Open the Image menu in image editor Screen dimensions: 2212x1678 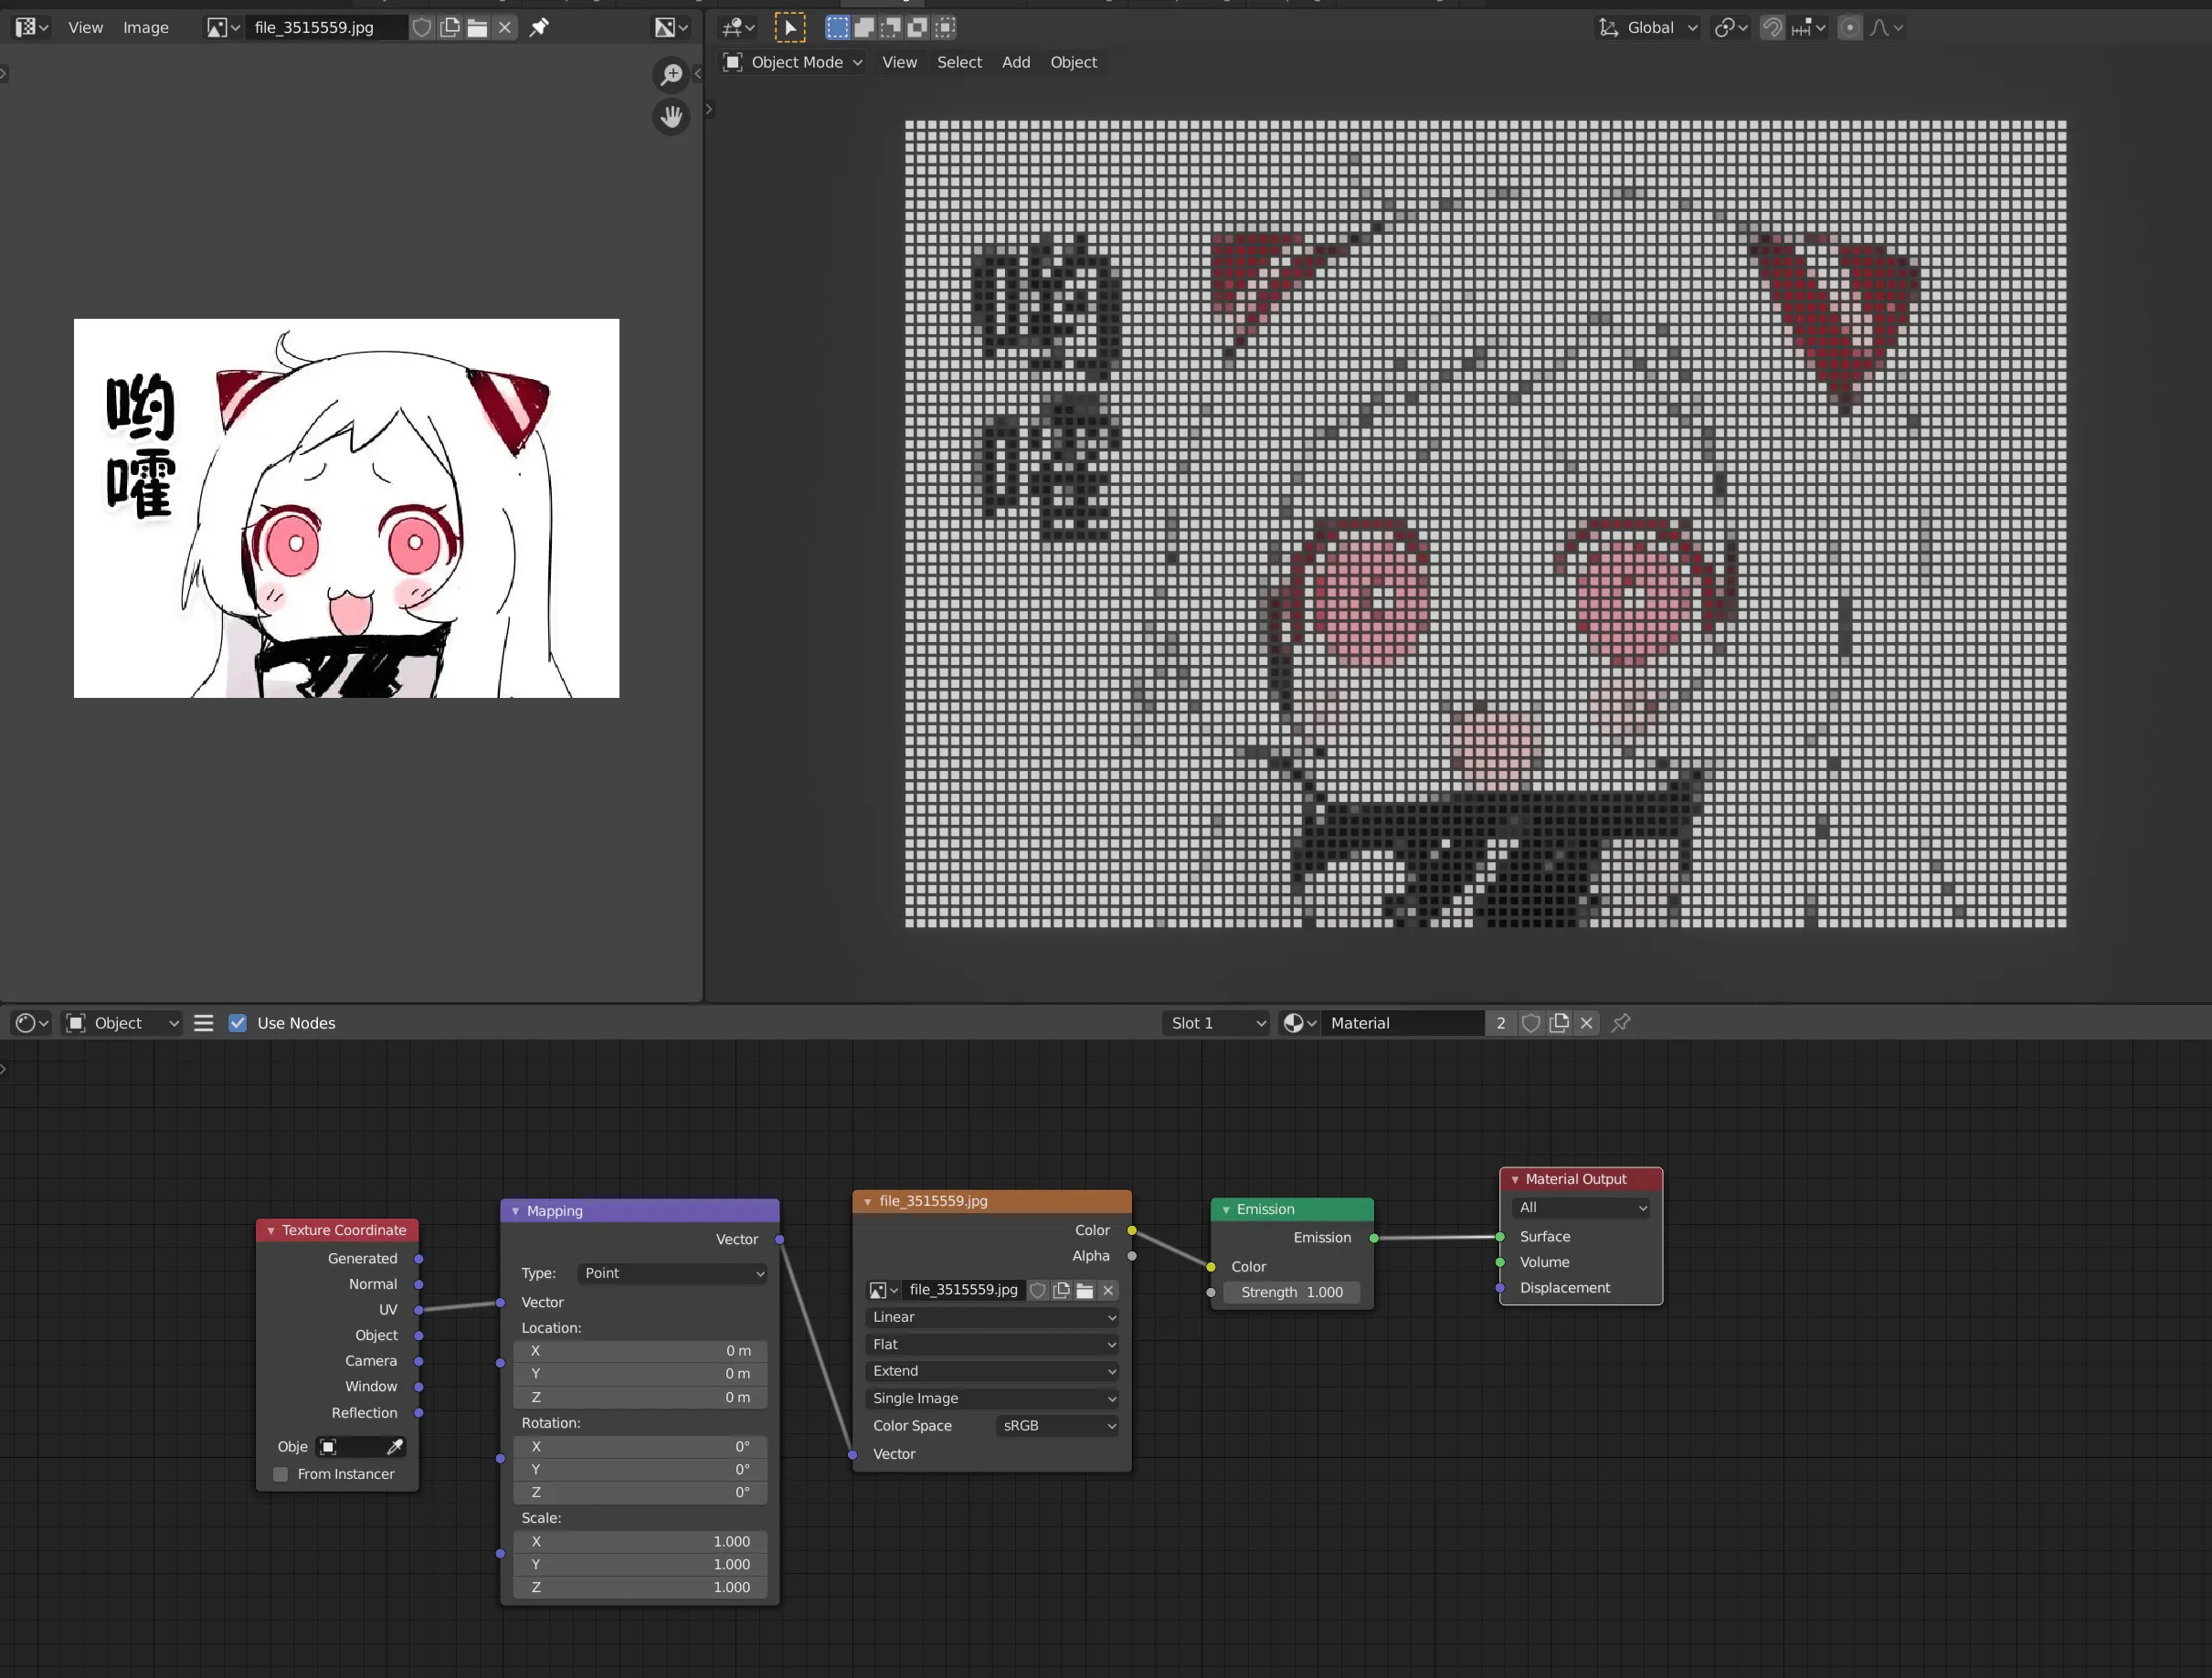pos(145,27)
